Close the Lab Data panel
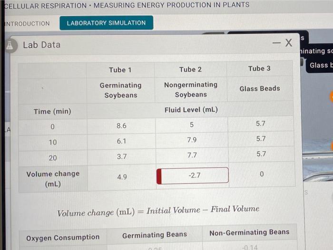 pos(289,43)
